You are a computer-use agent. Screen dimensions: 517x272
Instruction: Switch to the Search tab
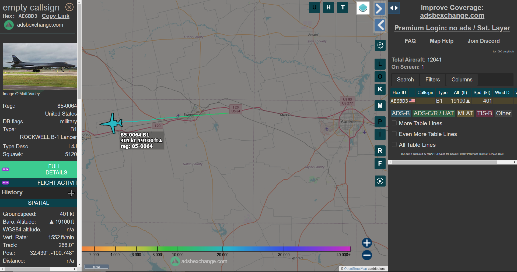point(405,80)
